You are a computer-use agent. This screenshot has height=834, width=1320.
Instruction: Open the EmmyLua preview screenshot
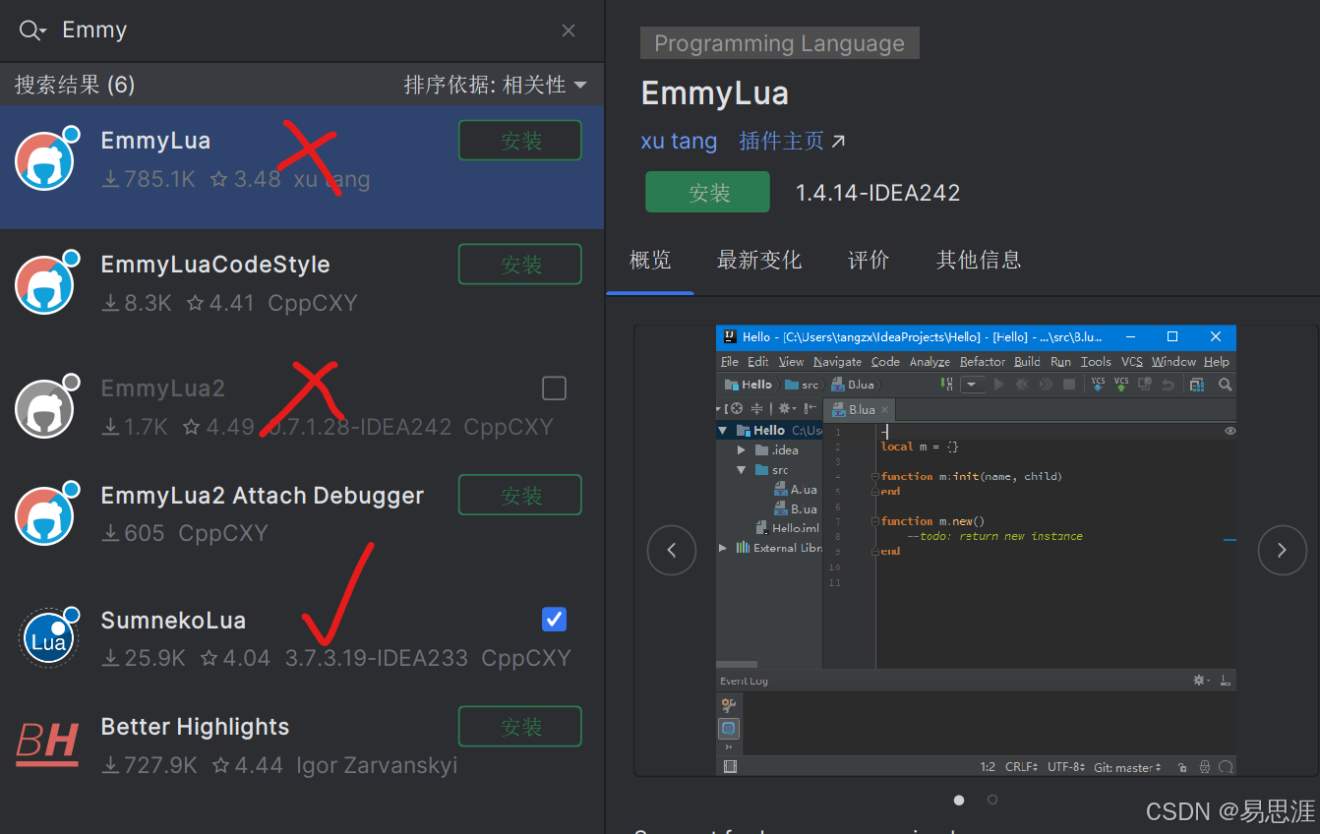point(976,551)
